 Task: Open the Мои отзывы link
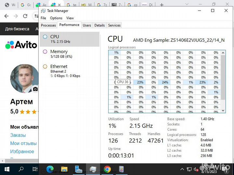[x=23, y=143]
